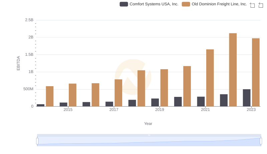
Task: Click the 2015 x-axis label
Action: coord(68,110)
